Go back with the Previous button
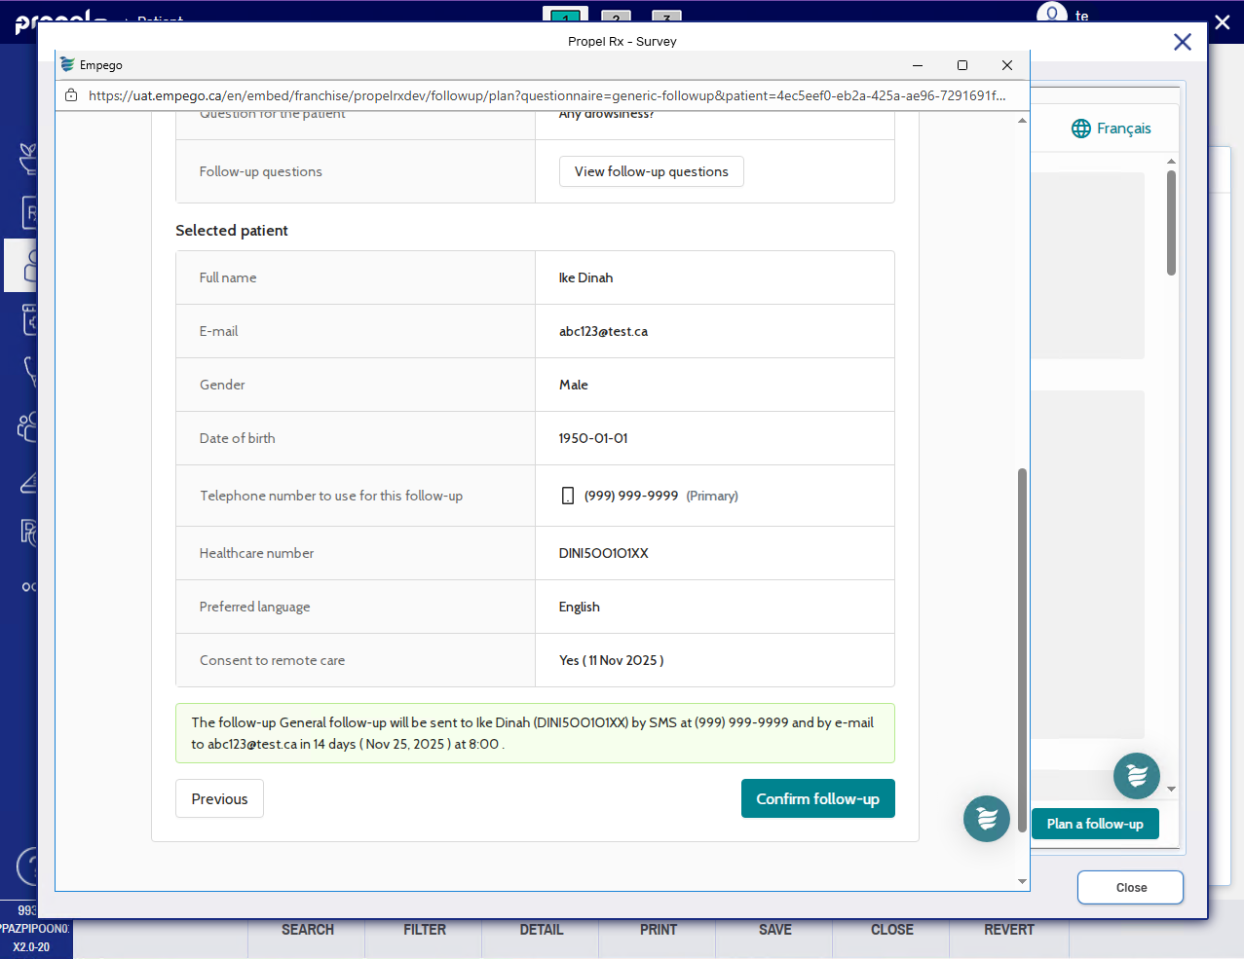Viewport: 1244px width, 959px height. [x=219, y=798]
